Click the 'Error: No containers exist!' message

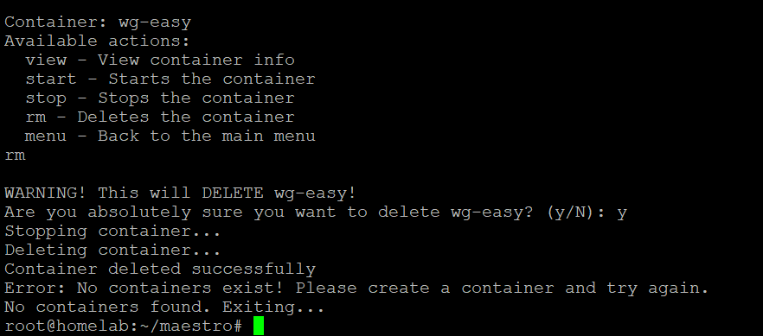tap(144, 288)
